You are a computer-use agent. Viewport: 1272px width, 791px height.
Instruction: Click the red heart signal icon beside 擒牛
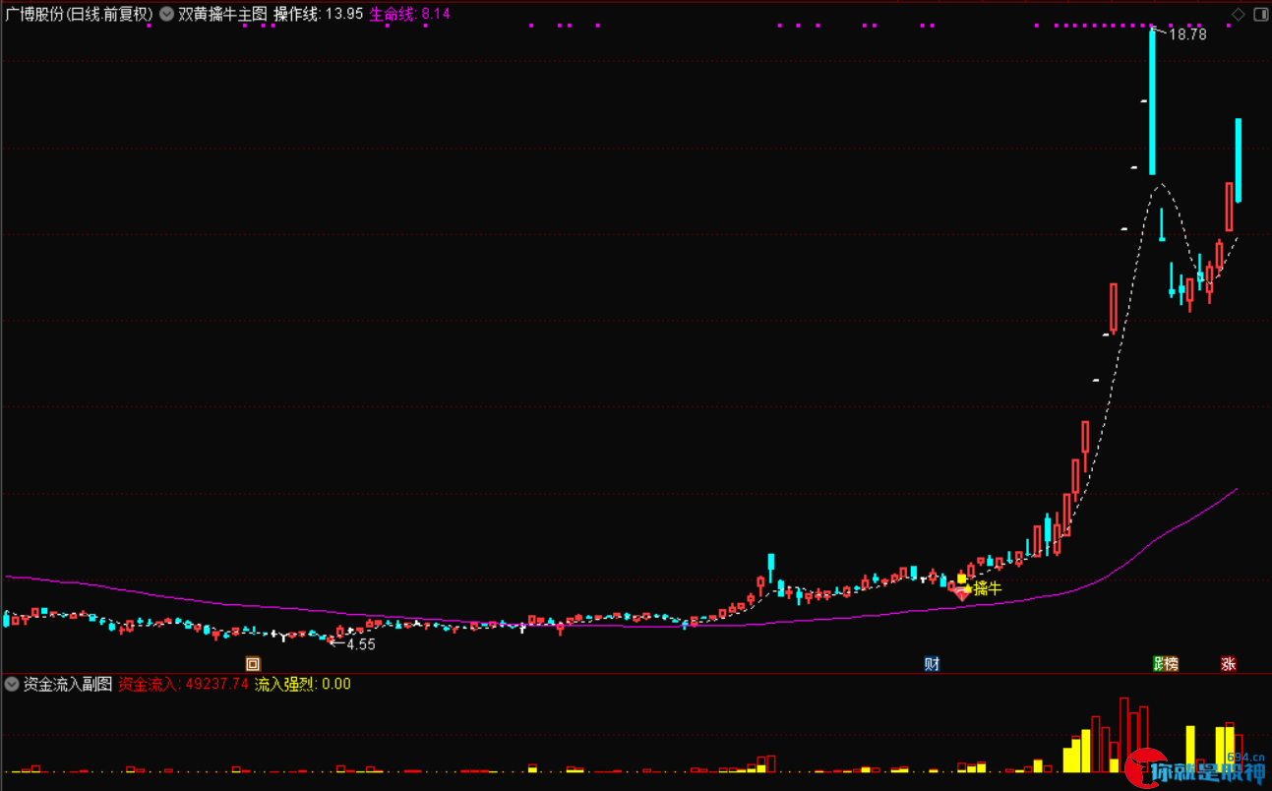pyautogui.click(x=961, y=593)
